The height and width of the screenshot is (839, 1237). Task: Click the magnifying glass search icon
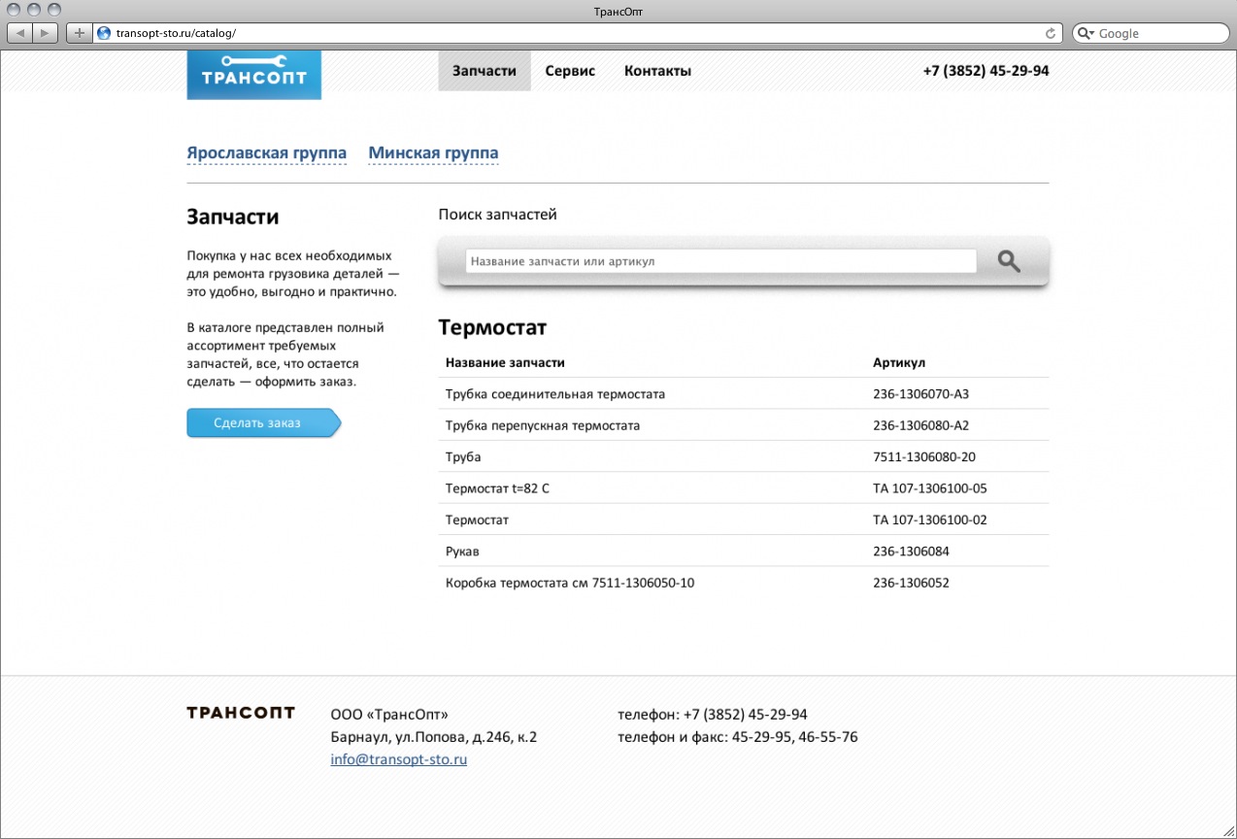click(x=1009, y=261)
